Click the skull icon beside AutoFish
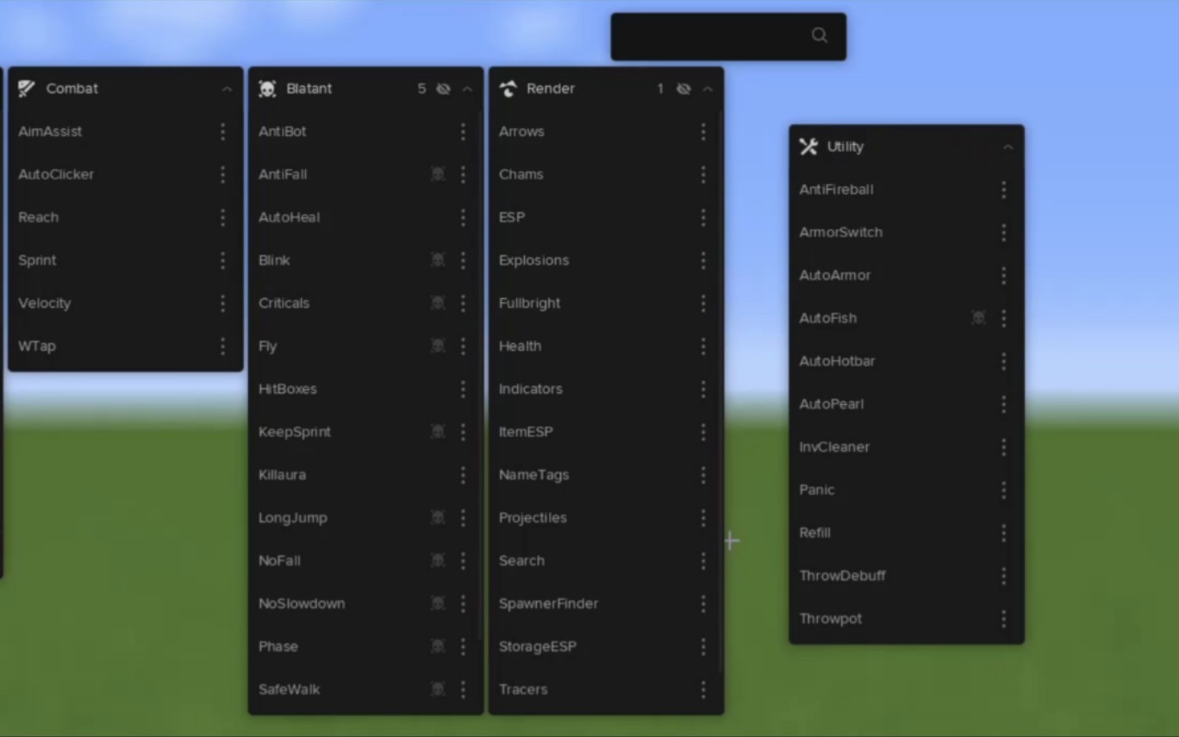Screen dimensions: 1179x737 pyautogui.click(x=978, y=318)
